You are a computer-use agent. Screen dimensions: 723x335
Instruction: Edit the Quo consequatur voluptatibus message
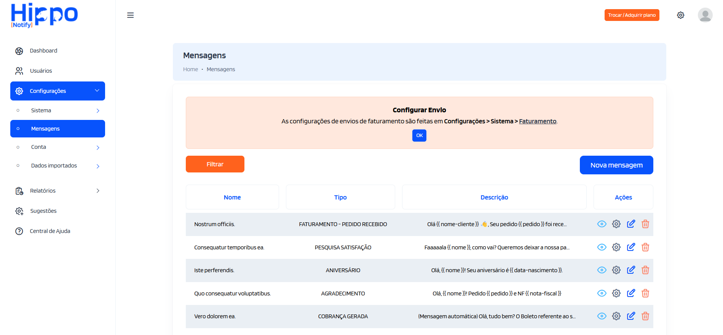(x=630, y=294)
